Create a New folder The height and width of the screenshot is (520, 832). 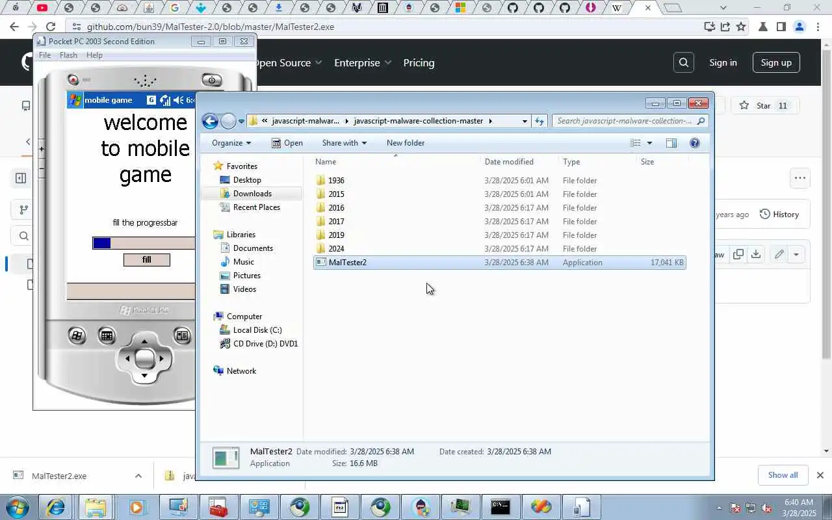405,143
